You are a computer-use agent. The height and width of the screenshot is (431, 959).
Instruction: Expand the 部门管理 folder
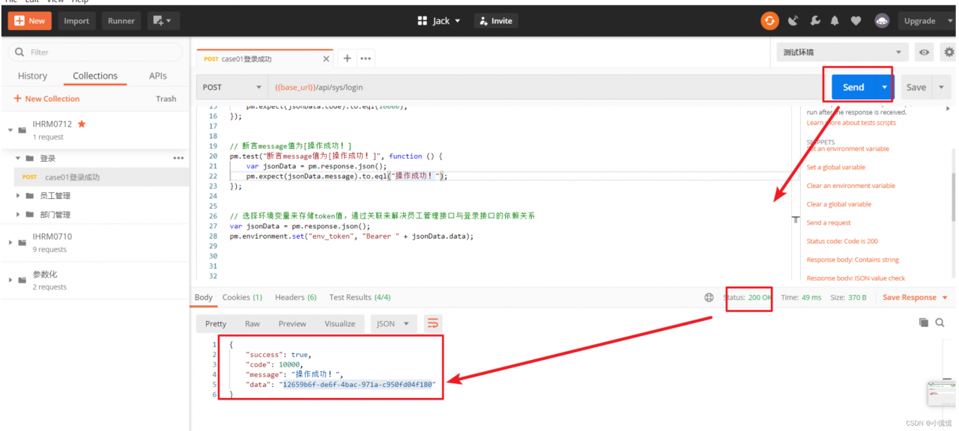coord(18,215)
